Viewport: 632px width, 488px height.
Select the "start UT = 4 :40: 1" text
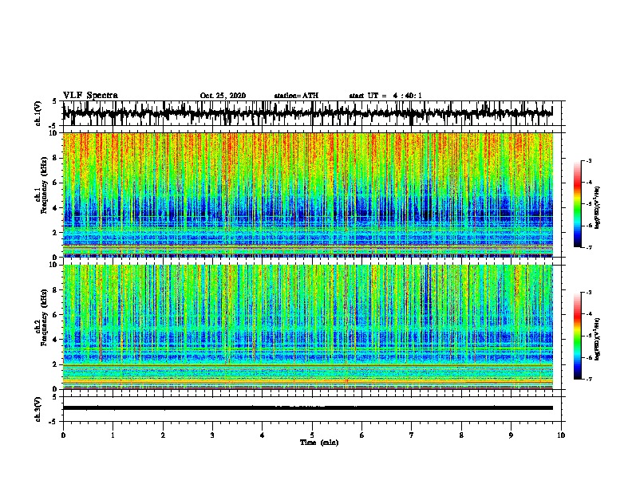385,96
